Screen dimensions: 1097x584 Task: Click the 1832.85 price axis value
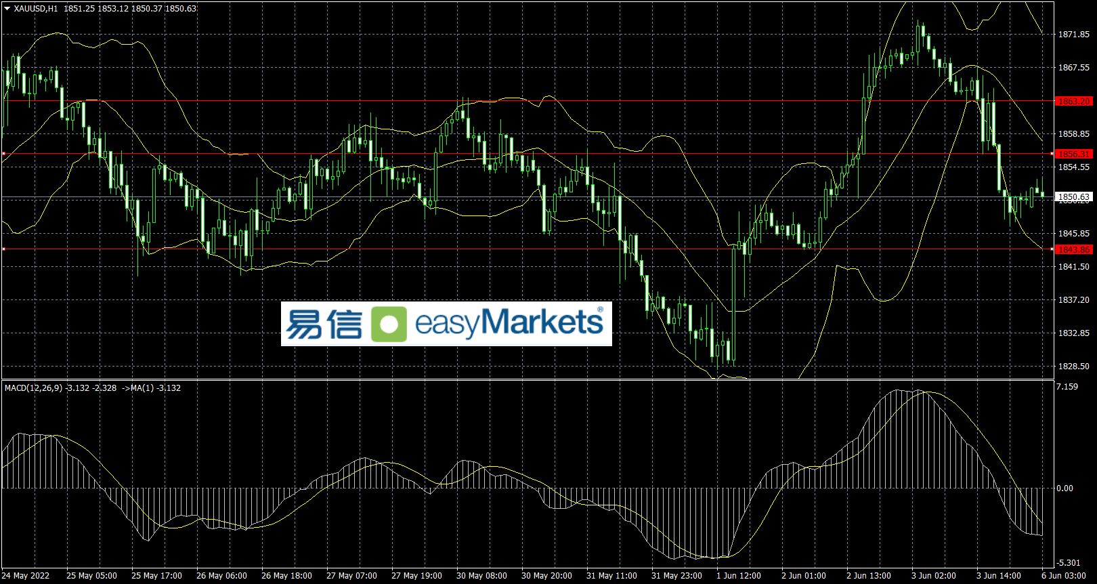point(1074,333)
